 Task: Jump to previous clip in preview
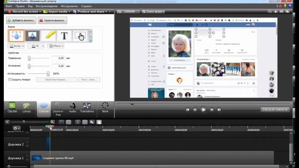[188, 110]
